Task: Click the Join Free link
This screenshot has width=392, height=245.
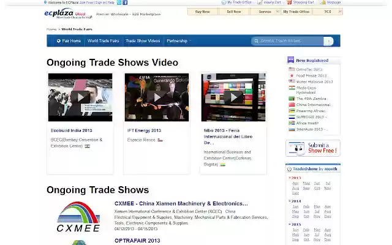Action: coord(86,2)
